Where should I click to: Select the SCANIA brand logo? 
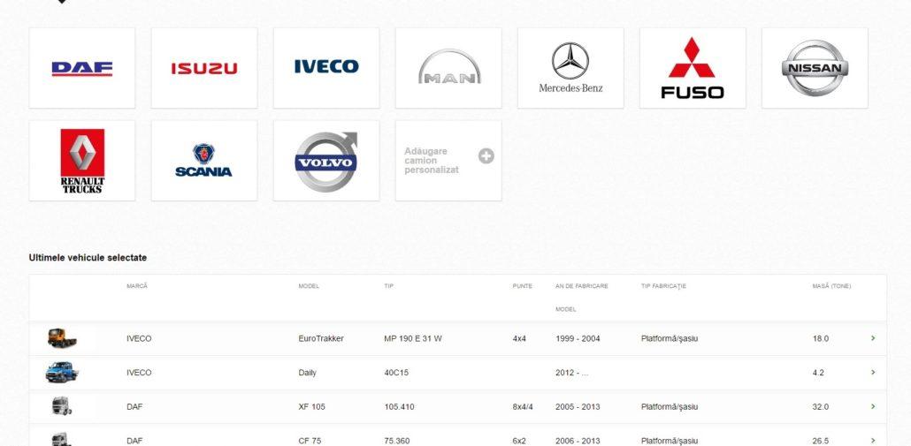[204, 161]
